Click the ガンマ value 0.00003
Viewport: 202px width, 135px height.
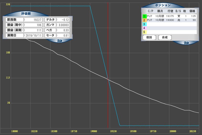coord(63,25)
